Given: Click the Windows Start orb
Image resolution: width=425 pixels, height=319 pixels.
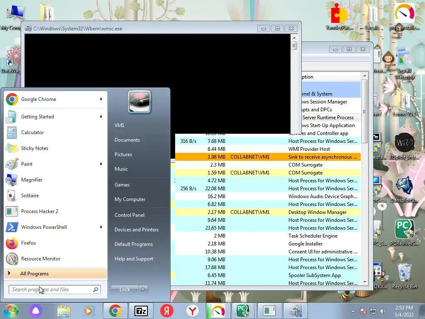Looking at the screenshot, I should [11, 311].
